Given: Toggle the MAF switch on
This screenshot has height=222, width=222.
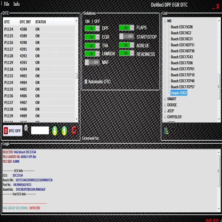Looking at the screenshot, I should pos(92,62).
